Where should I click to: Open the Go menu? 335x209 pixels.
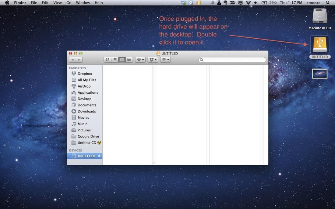(x=69, y=3)
